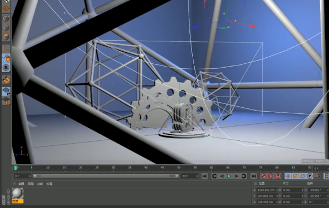Click the timeline preview range bar

click(x=106, y=176)
